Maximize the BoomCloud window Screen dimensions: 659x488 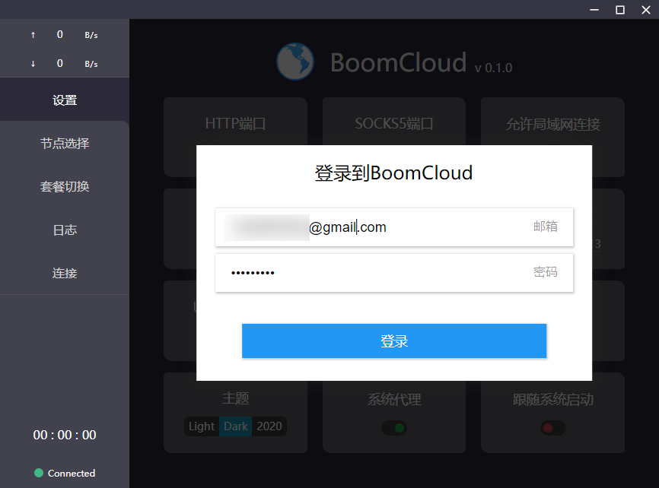click(620, 9)
